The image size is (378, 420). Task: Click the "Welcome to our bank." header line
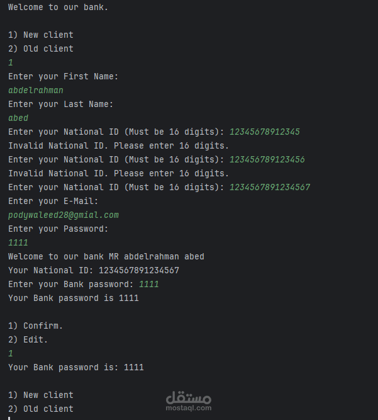click(58, 8)
